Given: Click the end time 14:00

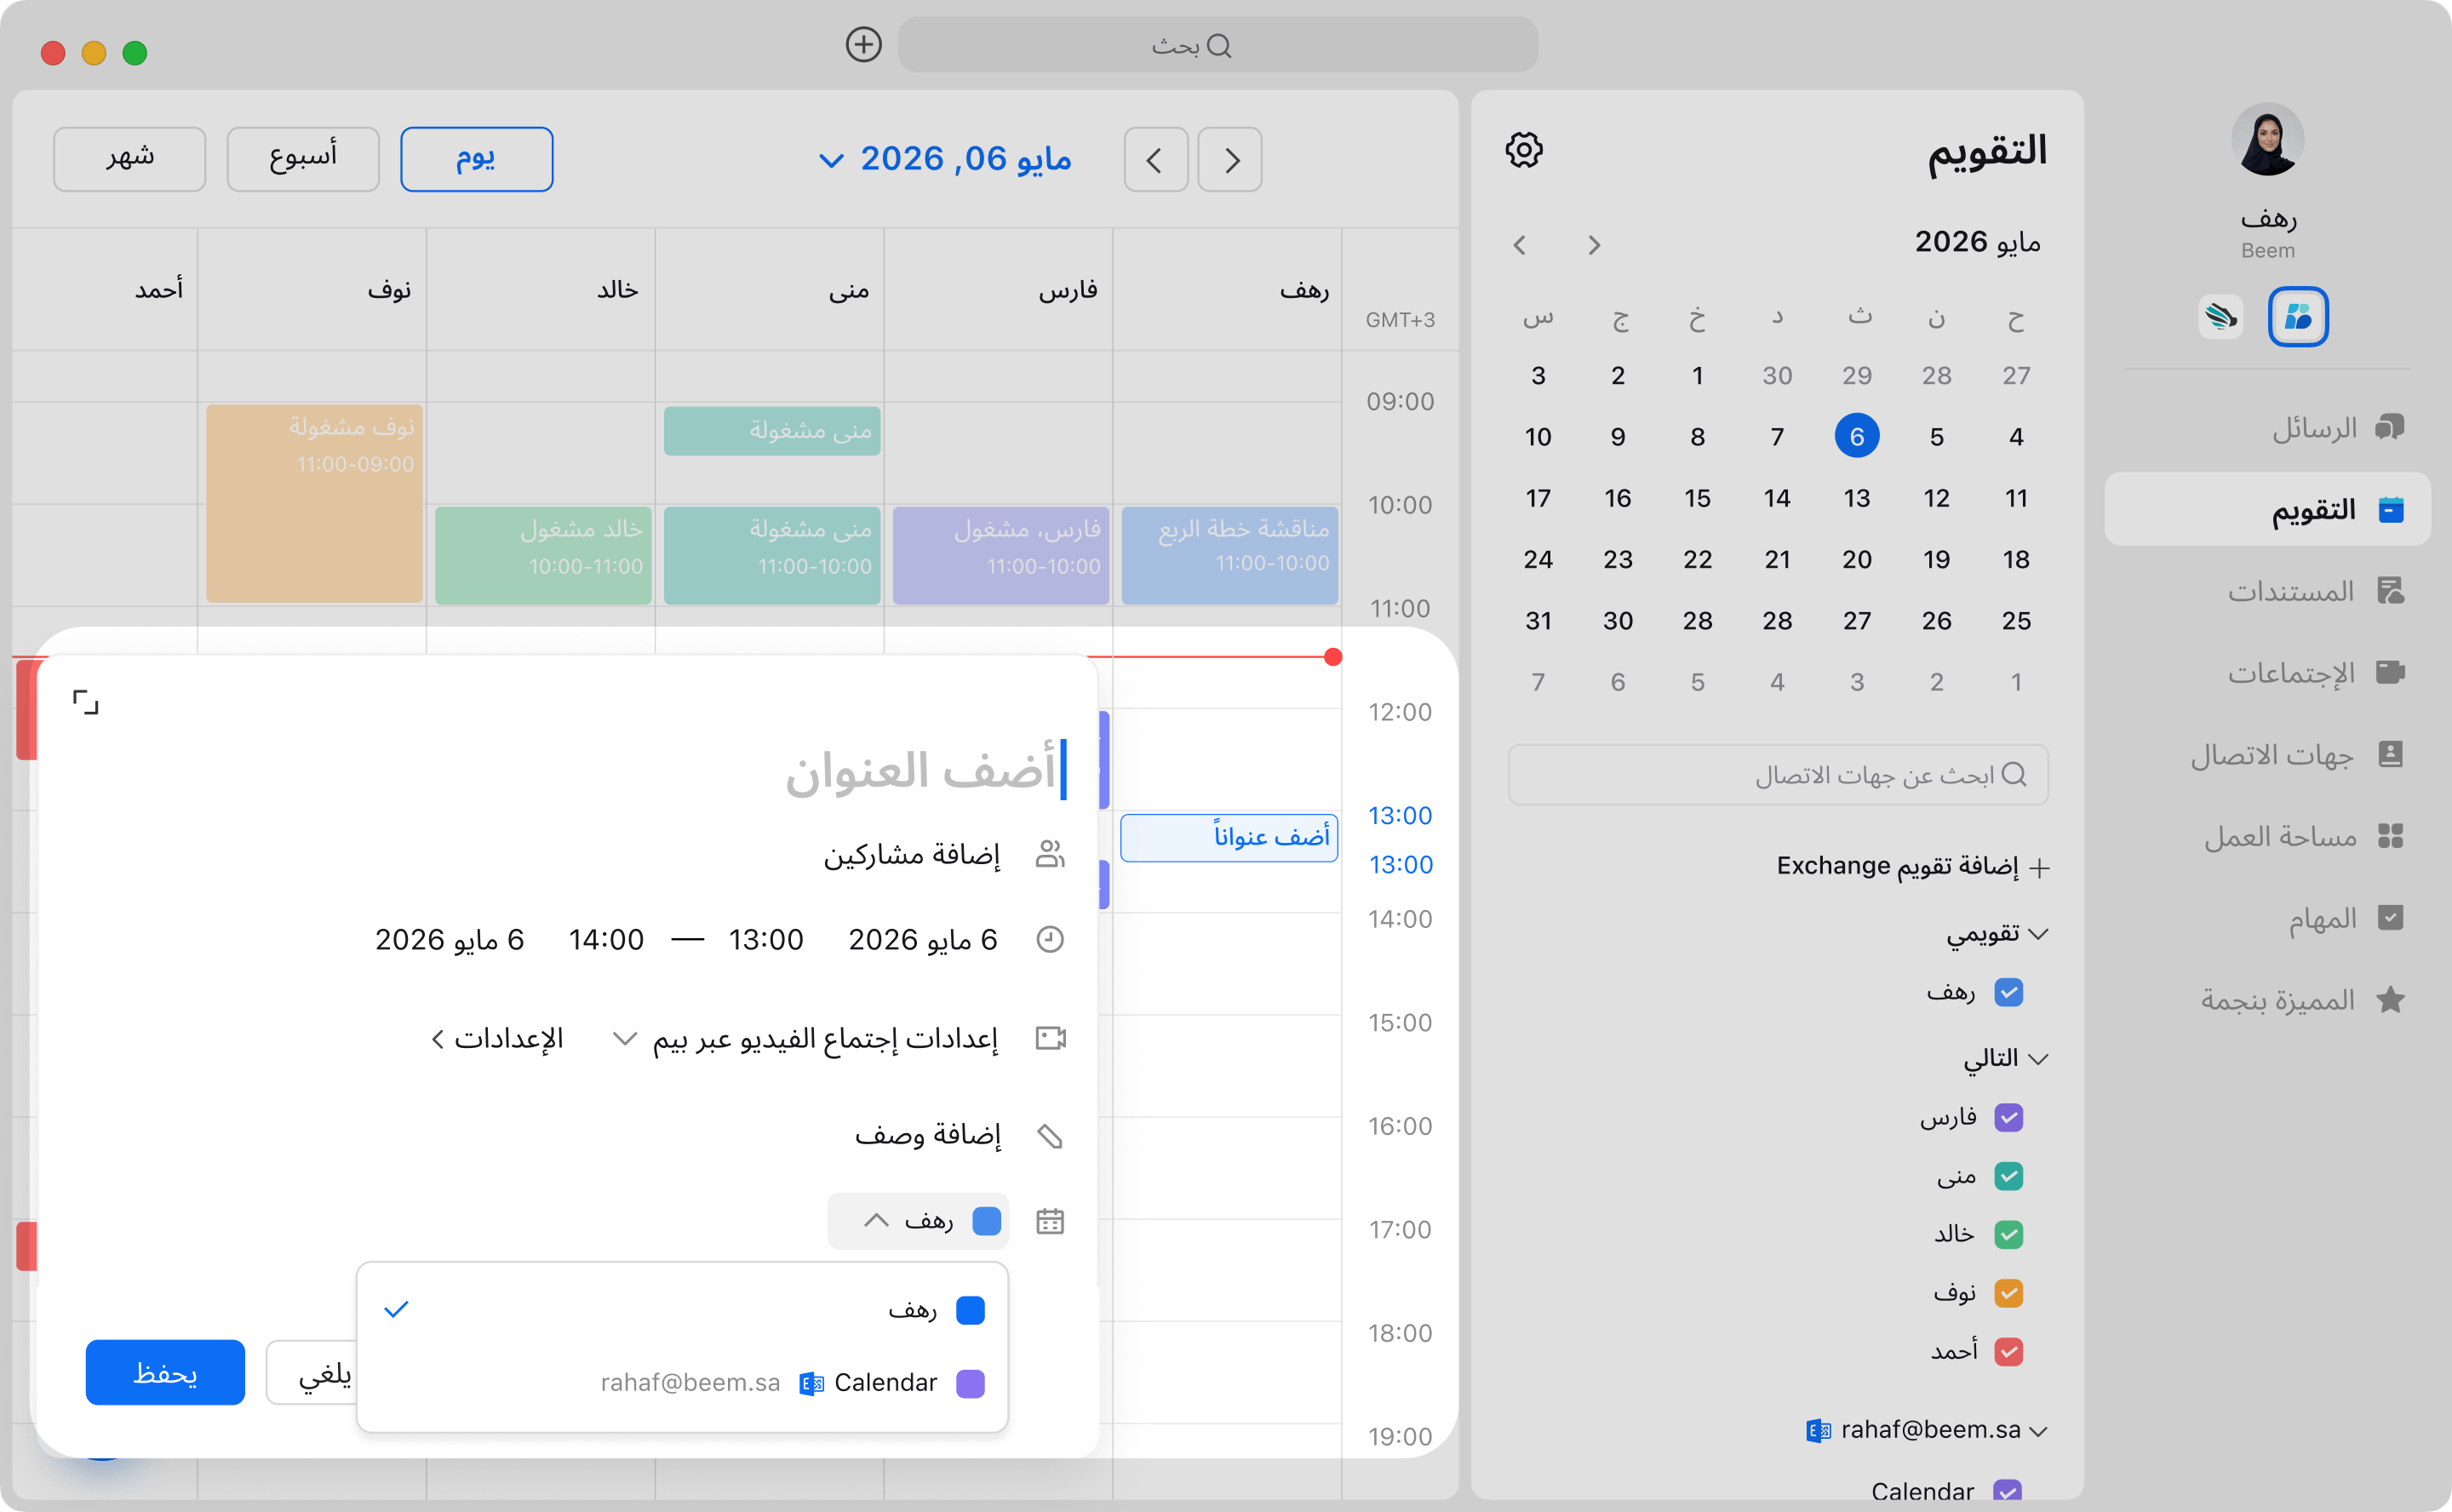Looking at the screenshot, I should click(x=606, y=940).
